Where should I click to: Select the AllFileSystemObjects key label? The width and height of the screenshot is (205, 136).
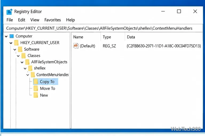click(49, 62)
